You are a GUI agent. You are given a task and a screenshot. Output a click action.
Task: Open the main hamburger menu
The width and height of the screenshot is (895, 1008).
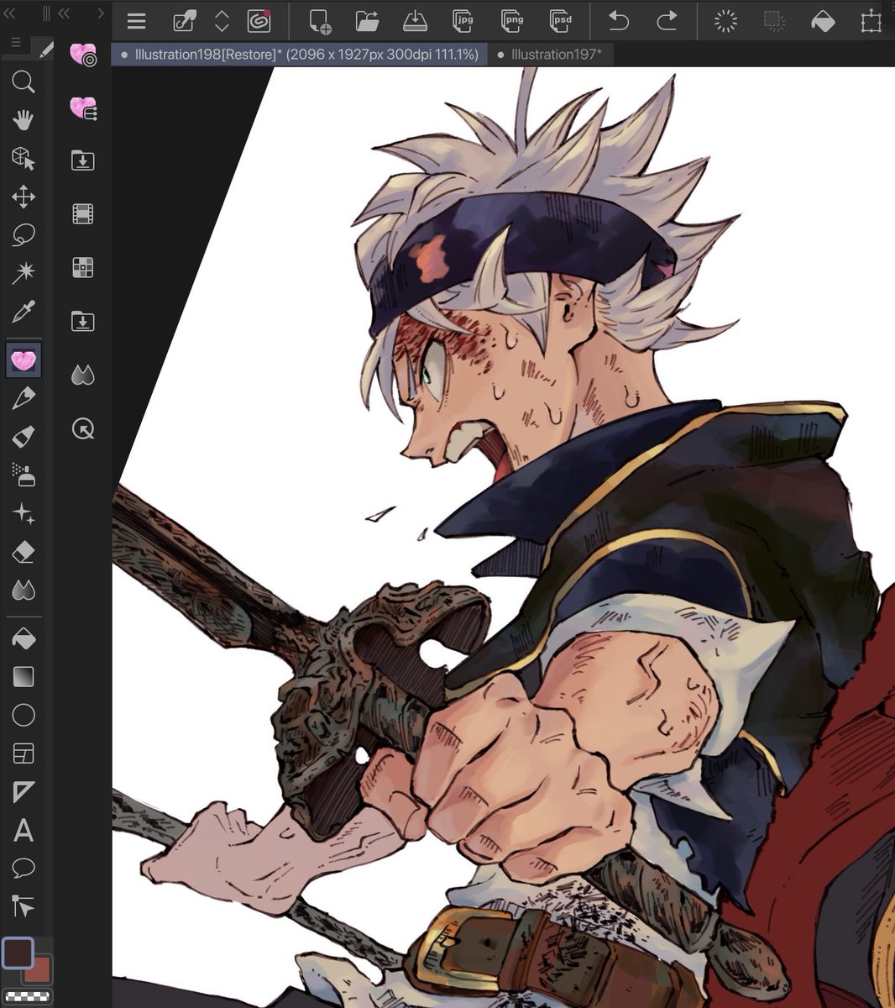click(136, 22)
